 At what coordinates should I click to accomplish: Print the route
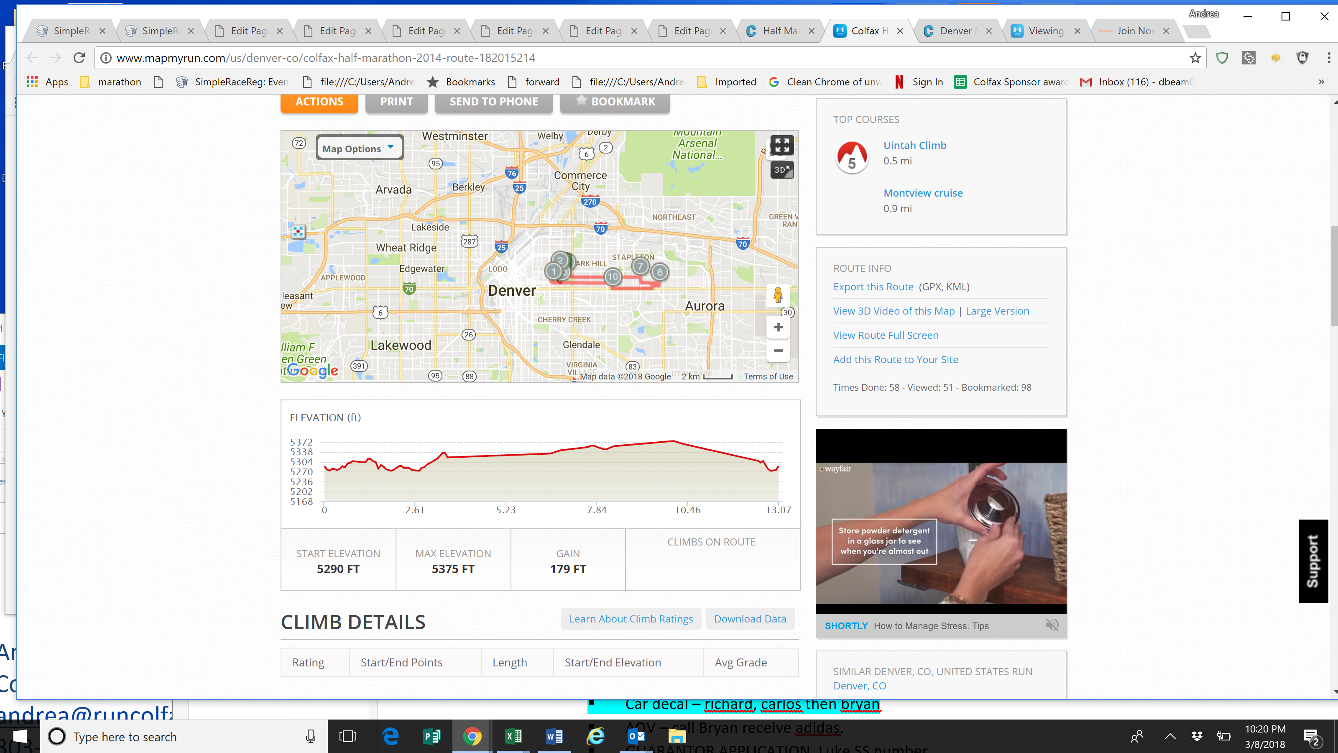coord(396,102)
